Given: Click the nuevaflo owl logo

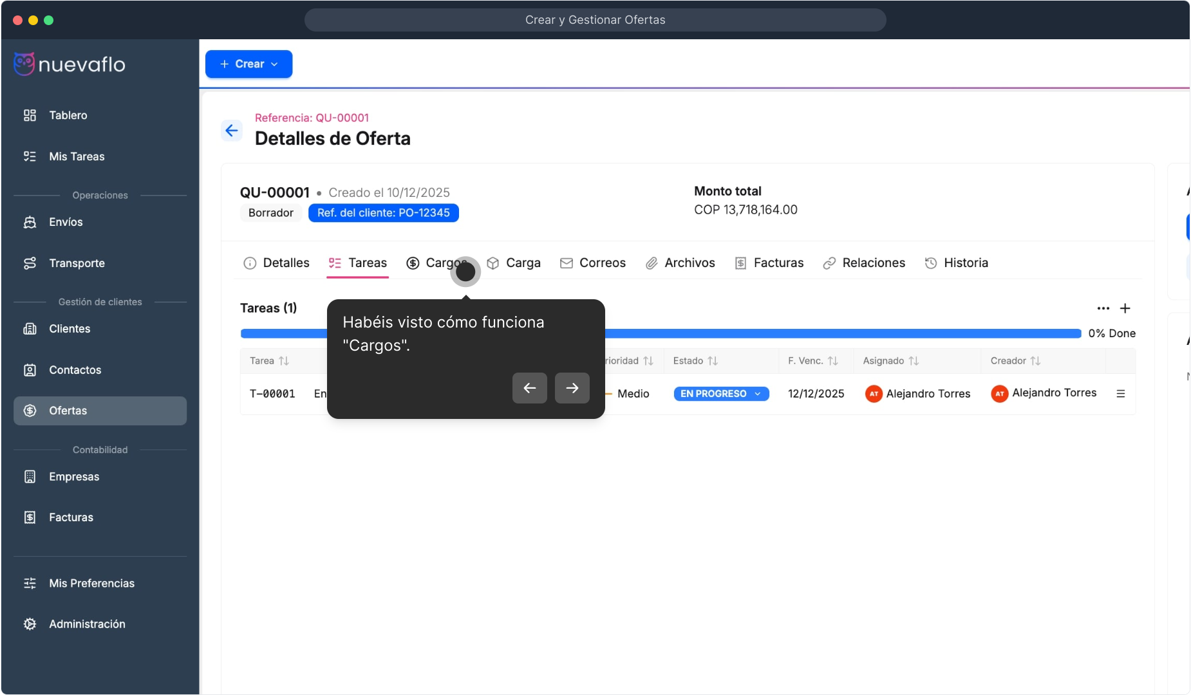Looking at the screenshot, I should click(x=24, y=64).
